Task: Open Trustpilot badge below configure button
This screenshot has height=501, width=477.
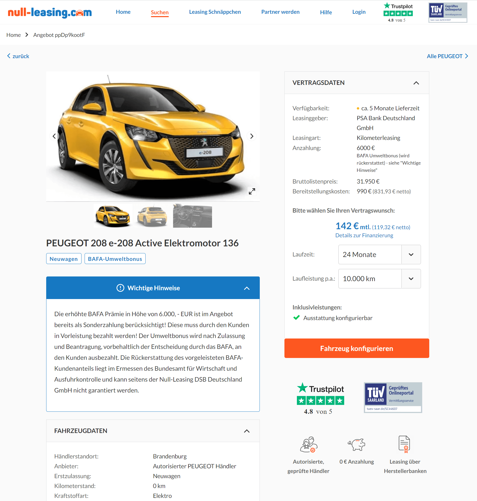Action: (320, 399)
